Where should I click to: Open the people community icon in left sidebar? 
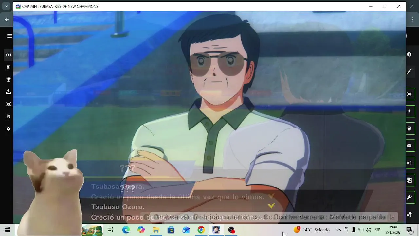click(x=9, y=117)
